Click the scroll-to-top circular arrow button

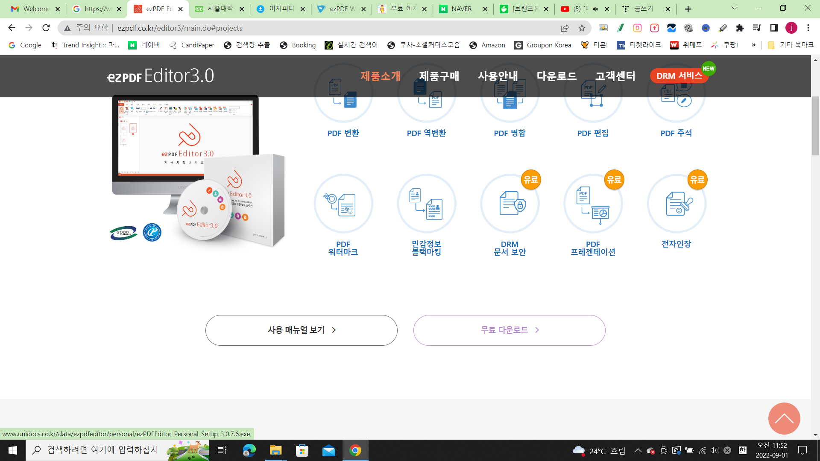click(x=784, y=419)
